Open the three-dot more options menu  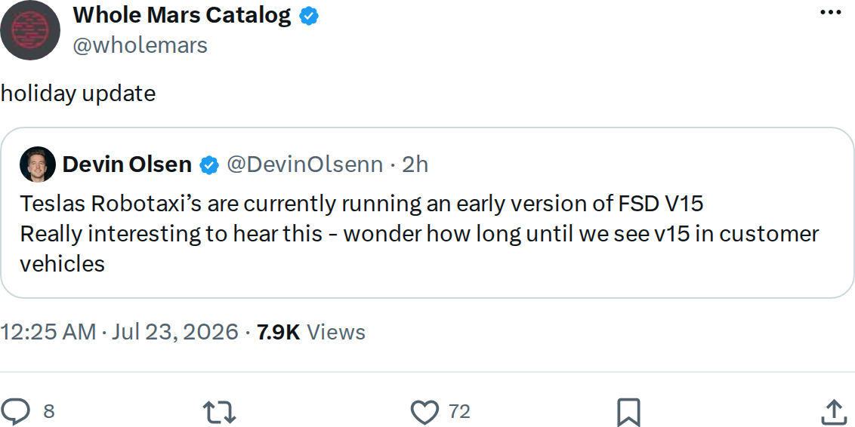(x=831, y=12)
